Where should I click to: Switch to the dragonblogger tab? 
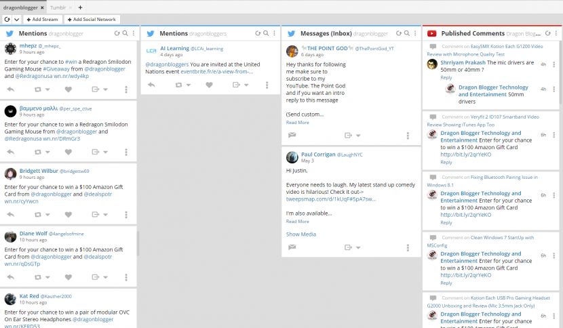click(20, 7)
